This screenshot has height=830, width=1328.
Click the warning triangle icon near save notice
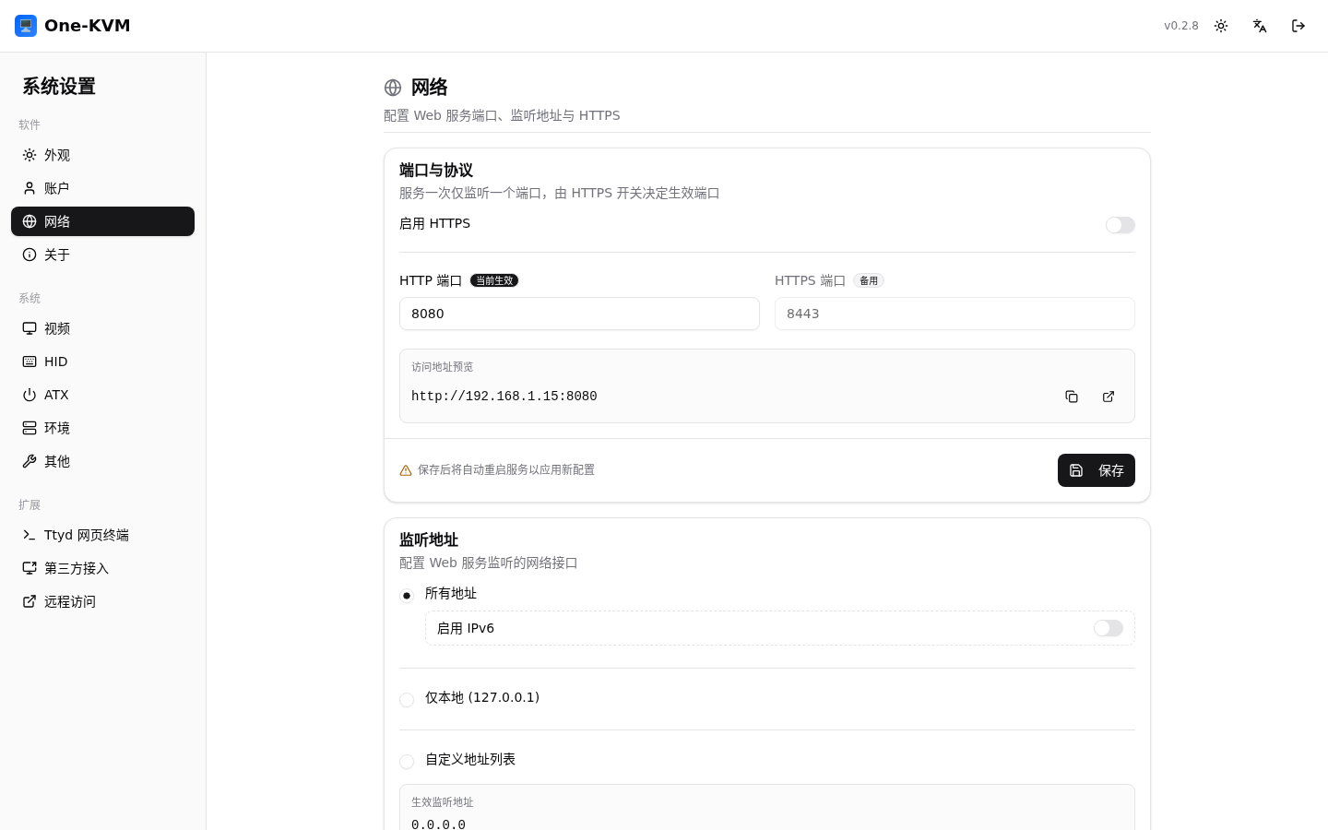[406, 470]
